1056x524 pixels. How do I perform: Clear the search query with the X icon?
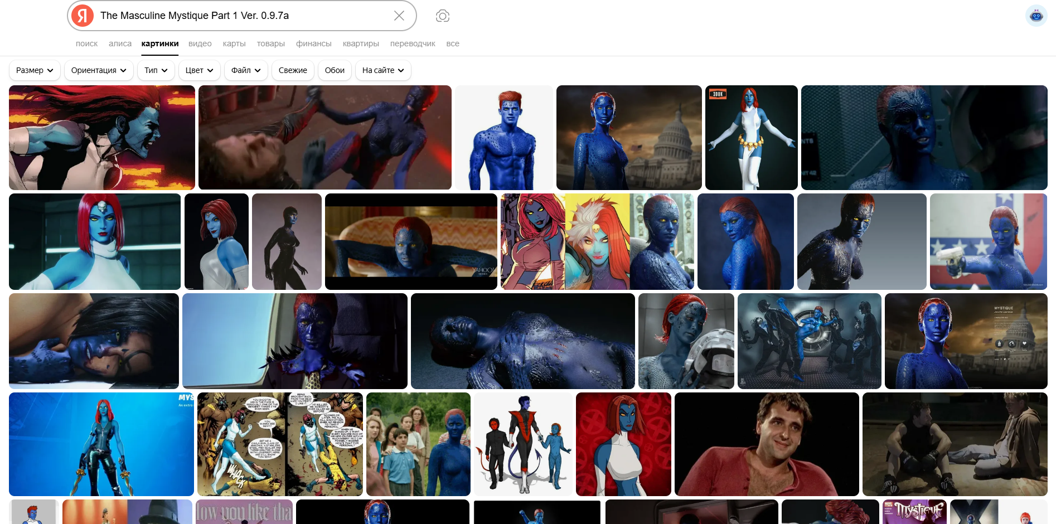pos(399,16)
